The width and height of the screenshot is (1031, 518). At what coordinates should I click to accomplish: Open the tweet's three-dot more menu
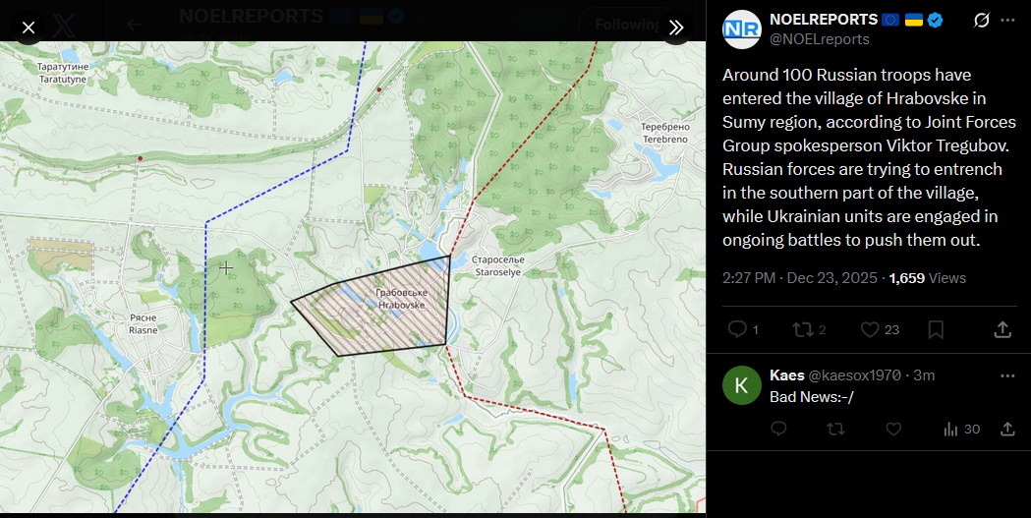tap(1007, 21)
